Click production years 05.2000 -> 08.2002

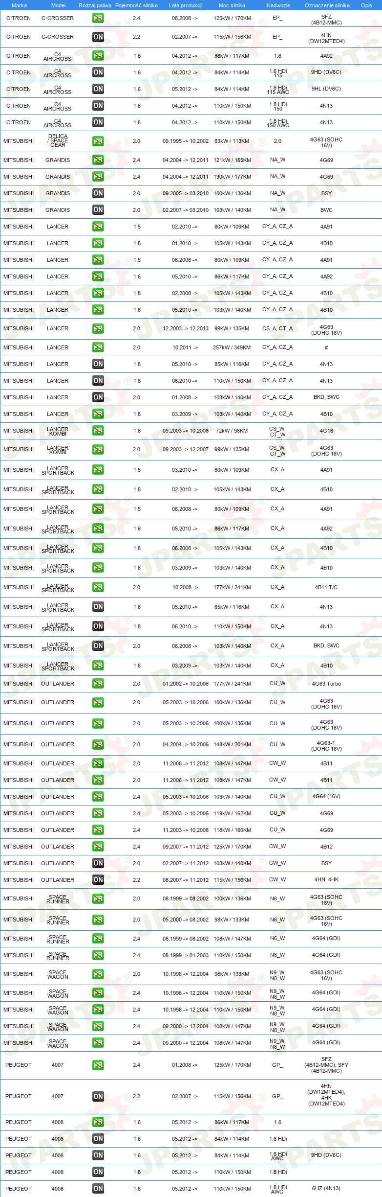(186, 920)
